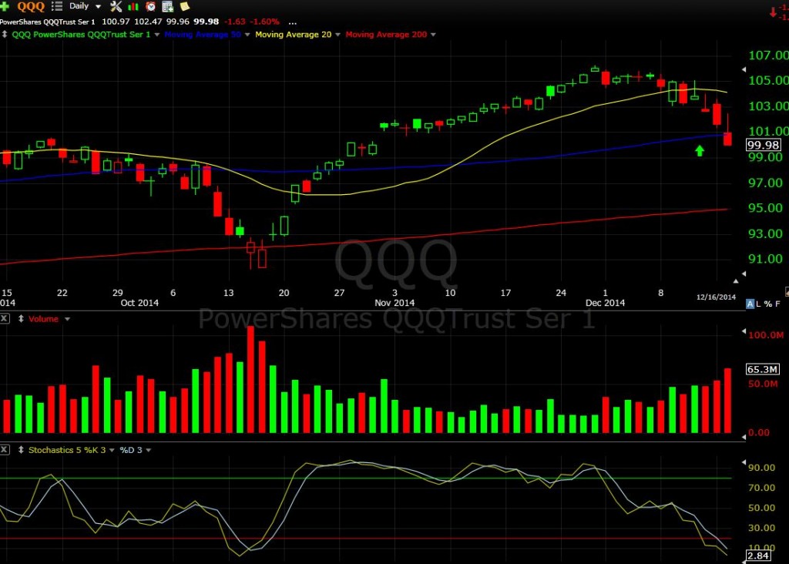Expand the Moving Average 20 dropdown arrow
This screenshot has height=564, width=789.
click(337, 35)
